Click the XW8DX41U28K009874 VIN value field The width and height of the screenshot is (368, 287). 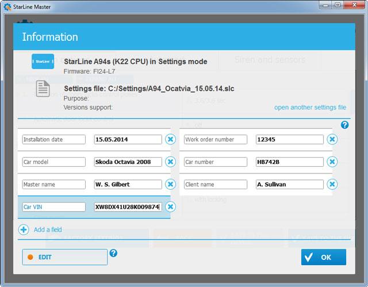128,206
